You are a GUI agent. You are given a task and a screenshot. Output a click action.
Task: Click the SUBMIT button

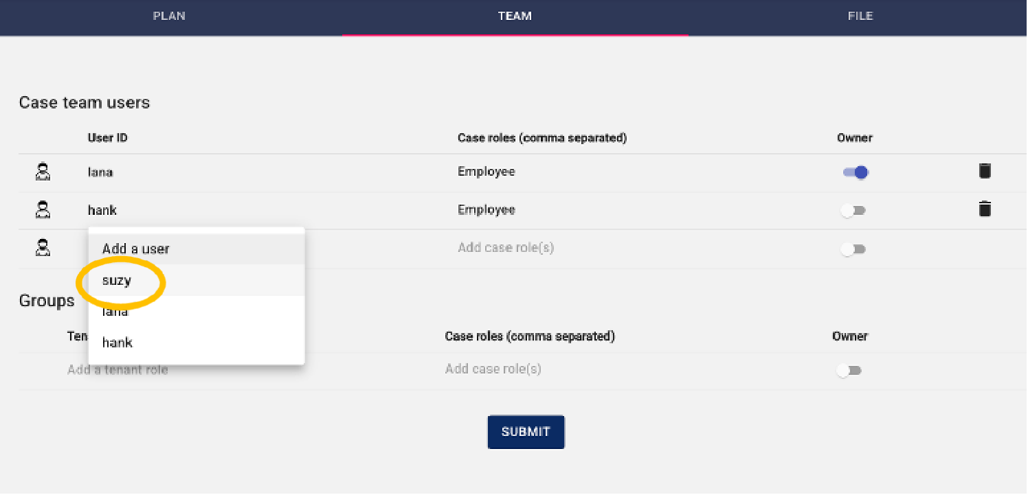click(x=526, y=432)
